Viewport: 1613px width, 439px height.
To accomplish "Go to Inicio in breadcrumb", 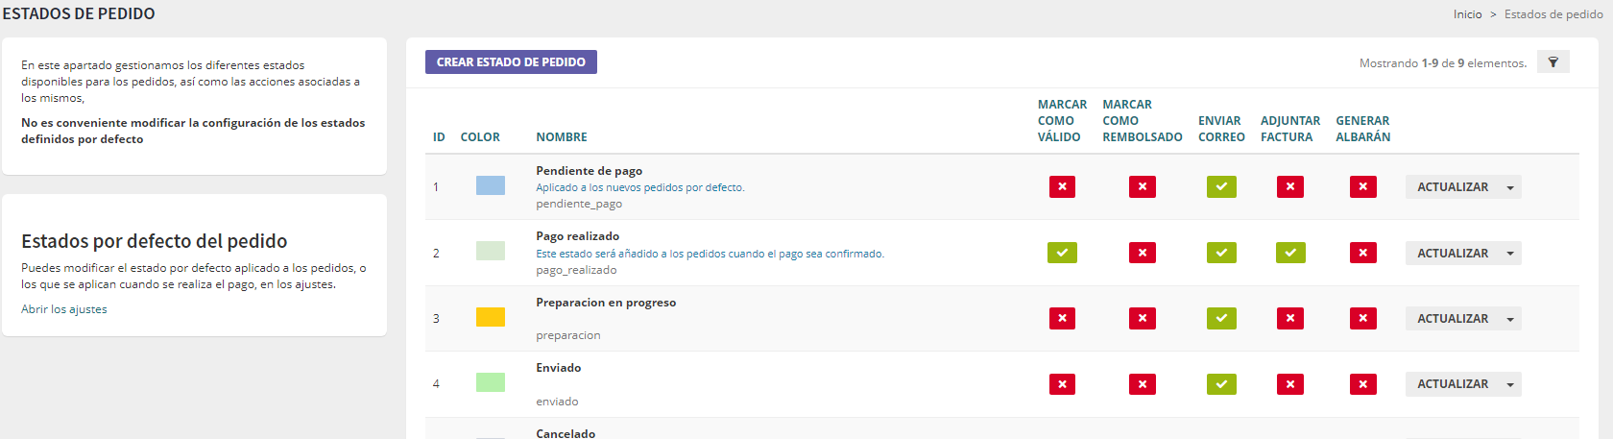I will [x=1467, y=14].
